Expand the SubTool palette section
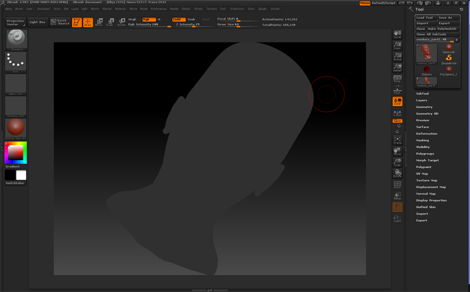This screenshot has height=292, width=470. click(x=422, y=93)
